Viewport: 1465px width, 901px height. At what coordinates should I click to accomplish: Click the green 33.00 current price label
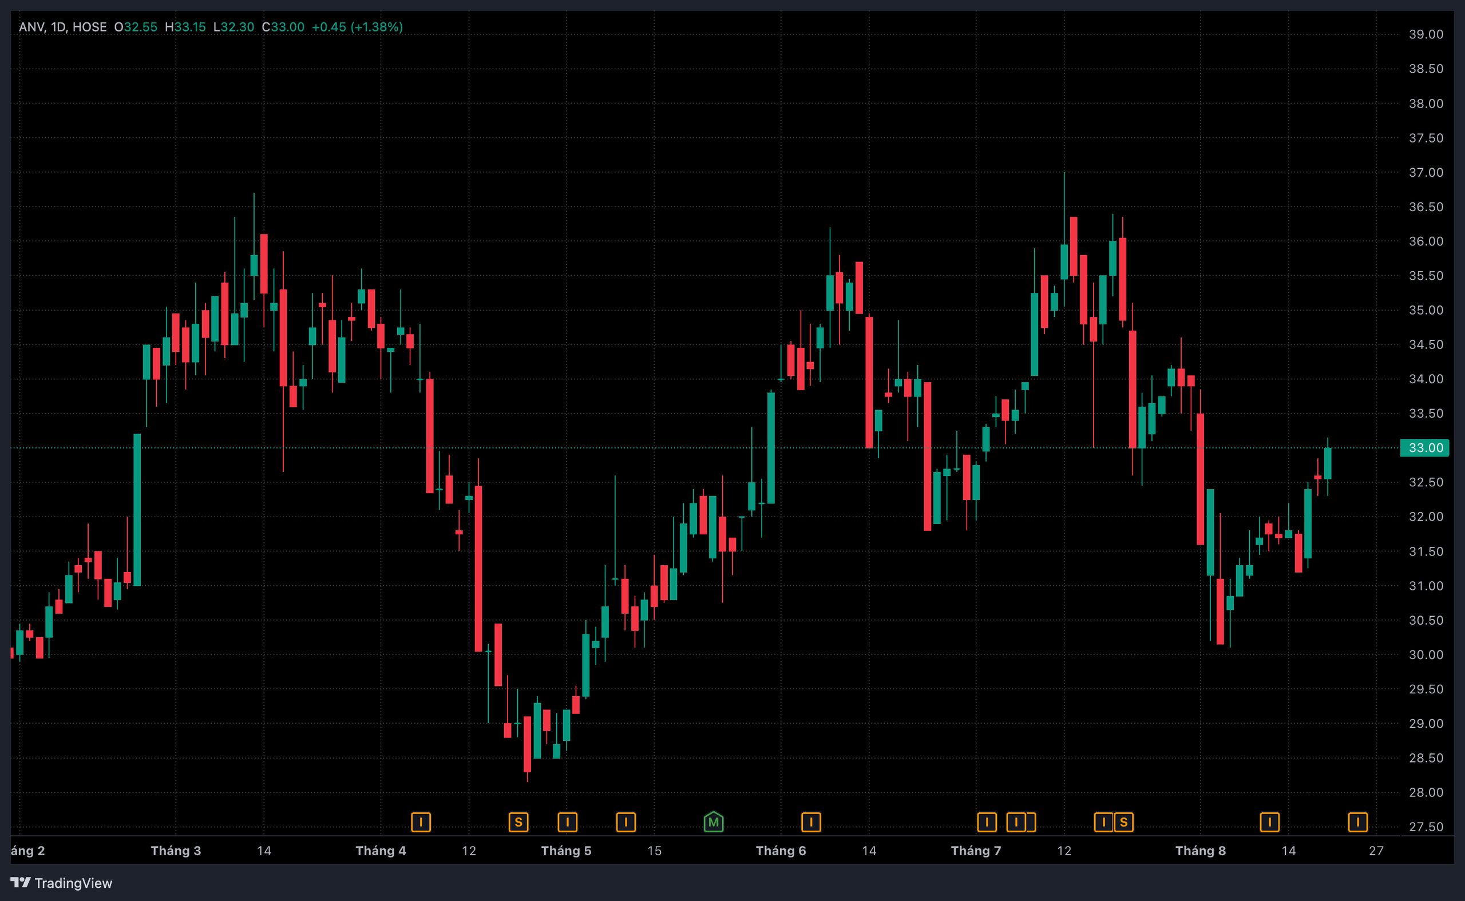coord(1424,447)
